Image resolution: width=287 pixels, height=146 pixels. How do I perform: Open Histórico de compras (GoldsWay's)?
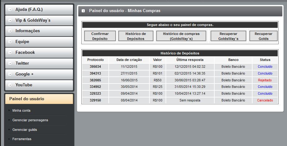pyautogui.click(x=181, y=36)
